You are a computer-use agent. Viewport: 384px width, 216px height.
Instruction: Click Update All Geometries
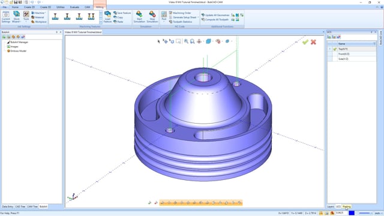click(x=215, y=15)
